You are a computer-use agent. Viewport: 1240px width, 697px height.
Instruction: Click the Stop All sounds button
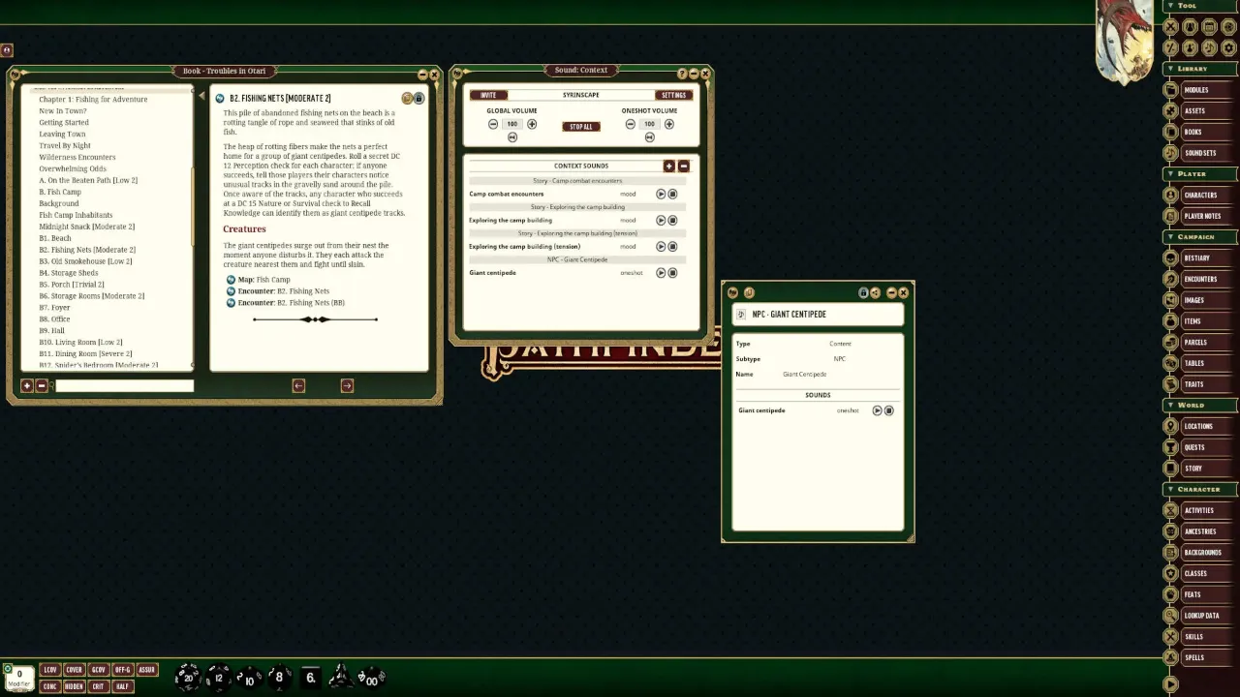pyautogui.click(x=581, y=127)
